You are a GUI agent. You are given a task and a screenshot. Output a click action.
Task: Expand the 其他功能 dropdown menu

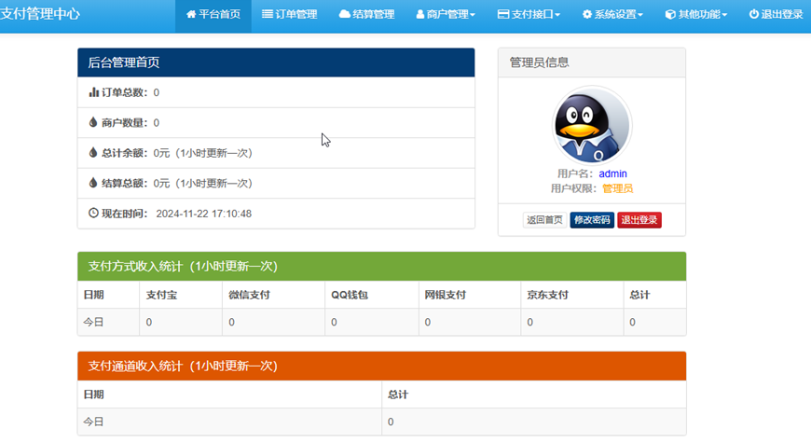pyautogui.click(x=696, y=15)
